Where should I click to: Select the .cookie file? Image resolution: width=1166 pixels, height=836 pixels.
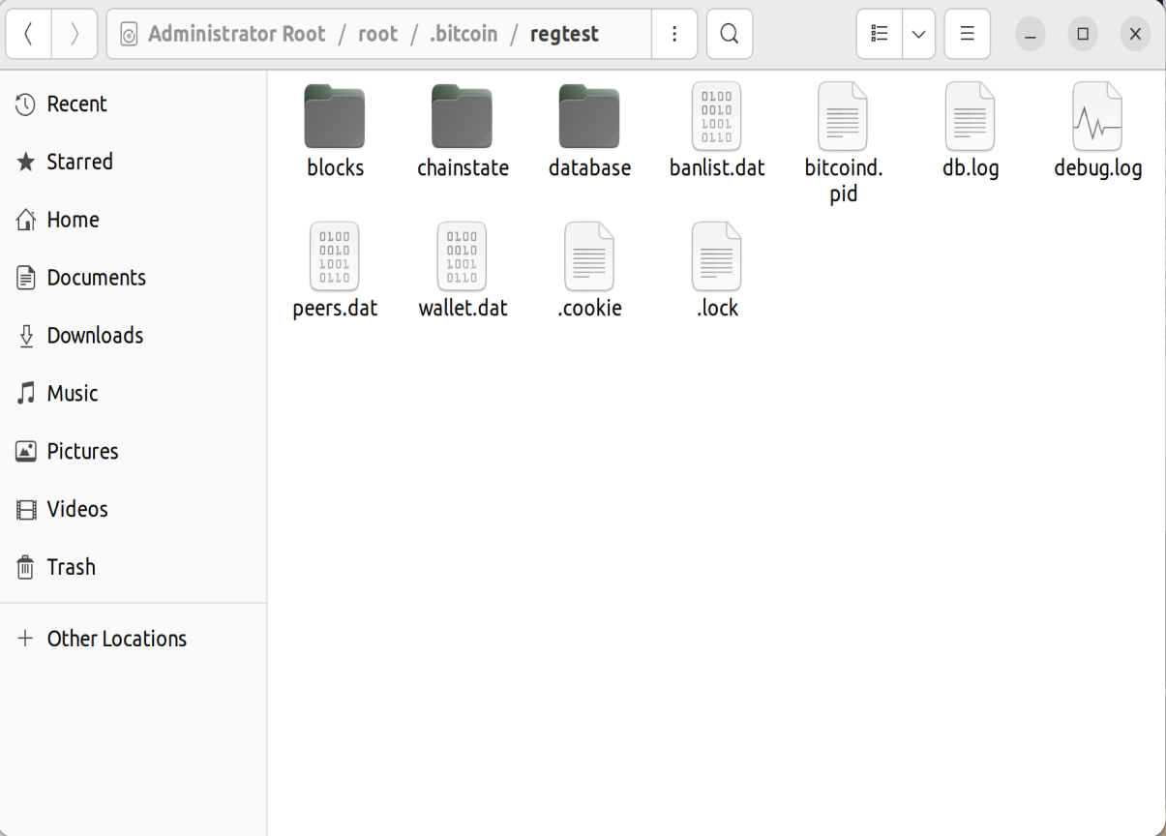589,257
